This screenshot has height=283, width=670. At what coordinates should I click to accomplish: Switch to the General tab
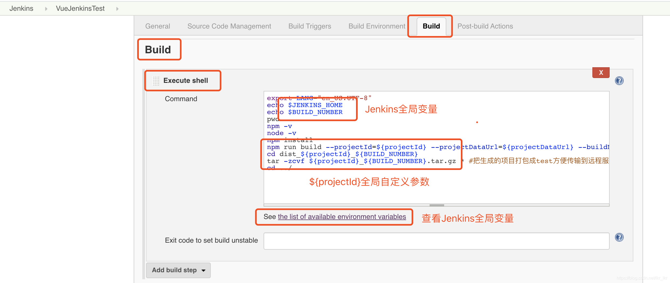(158, 26)
